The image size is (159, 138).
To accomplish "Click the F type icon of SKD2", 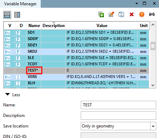I will coord(18,52).
